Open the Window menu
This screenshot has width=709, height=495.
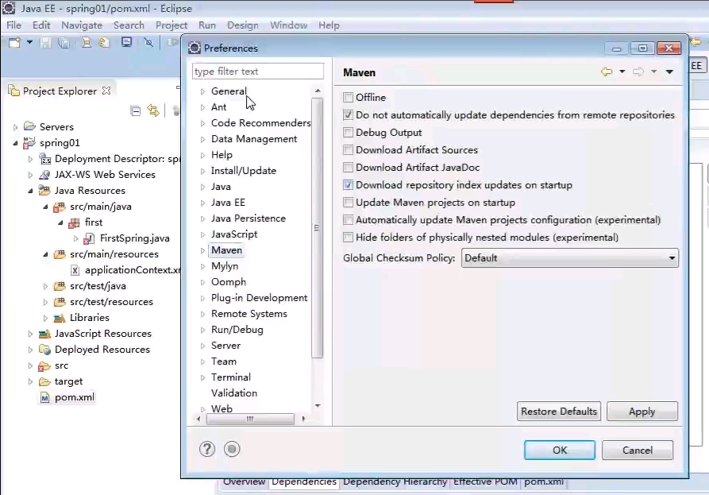pos(288,25)
